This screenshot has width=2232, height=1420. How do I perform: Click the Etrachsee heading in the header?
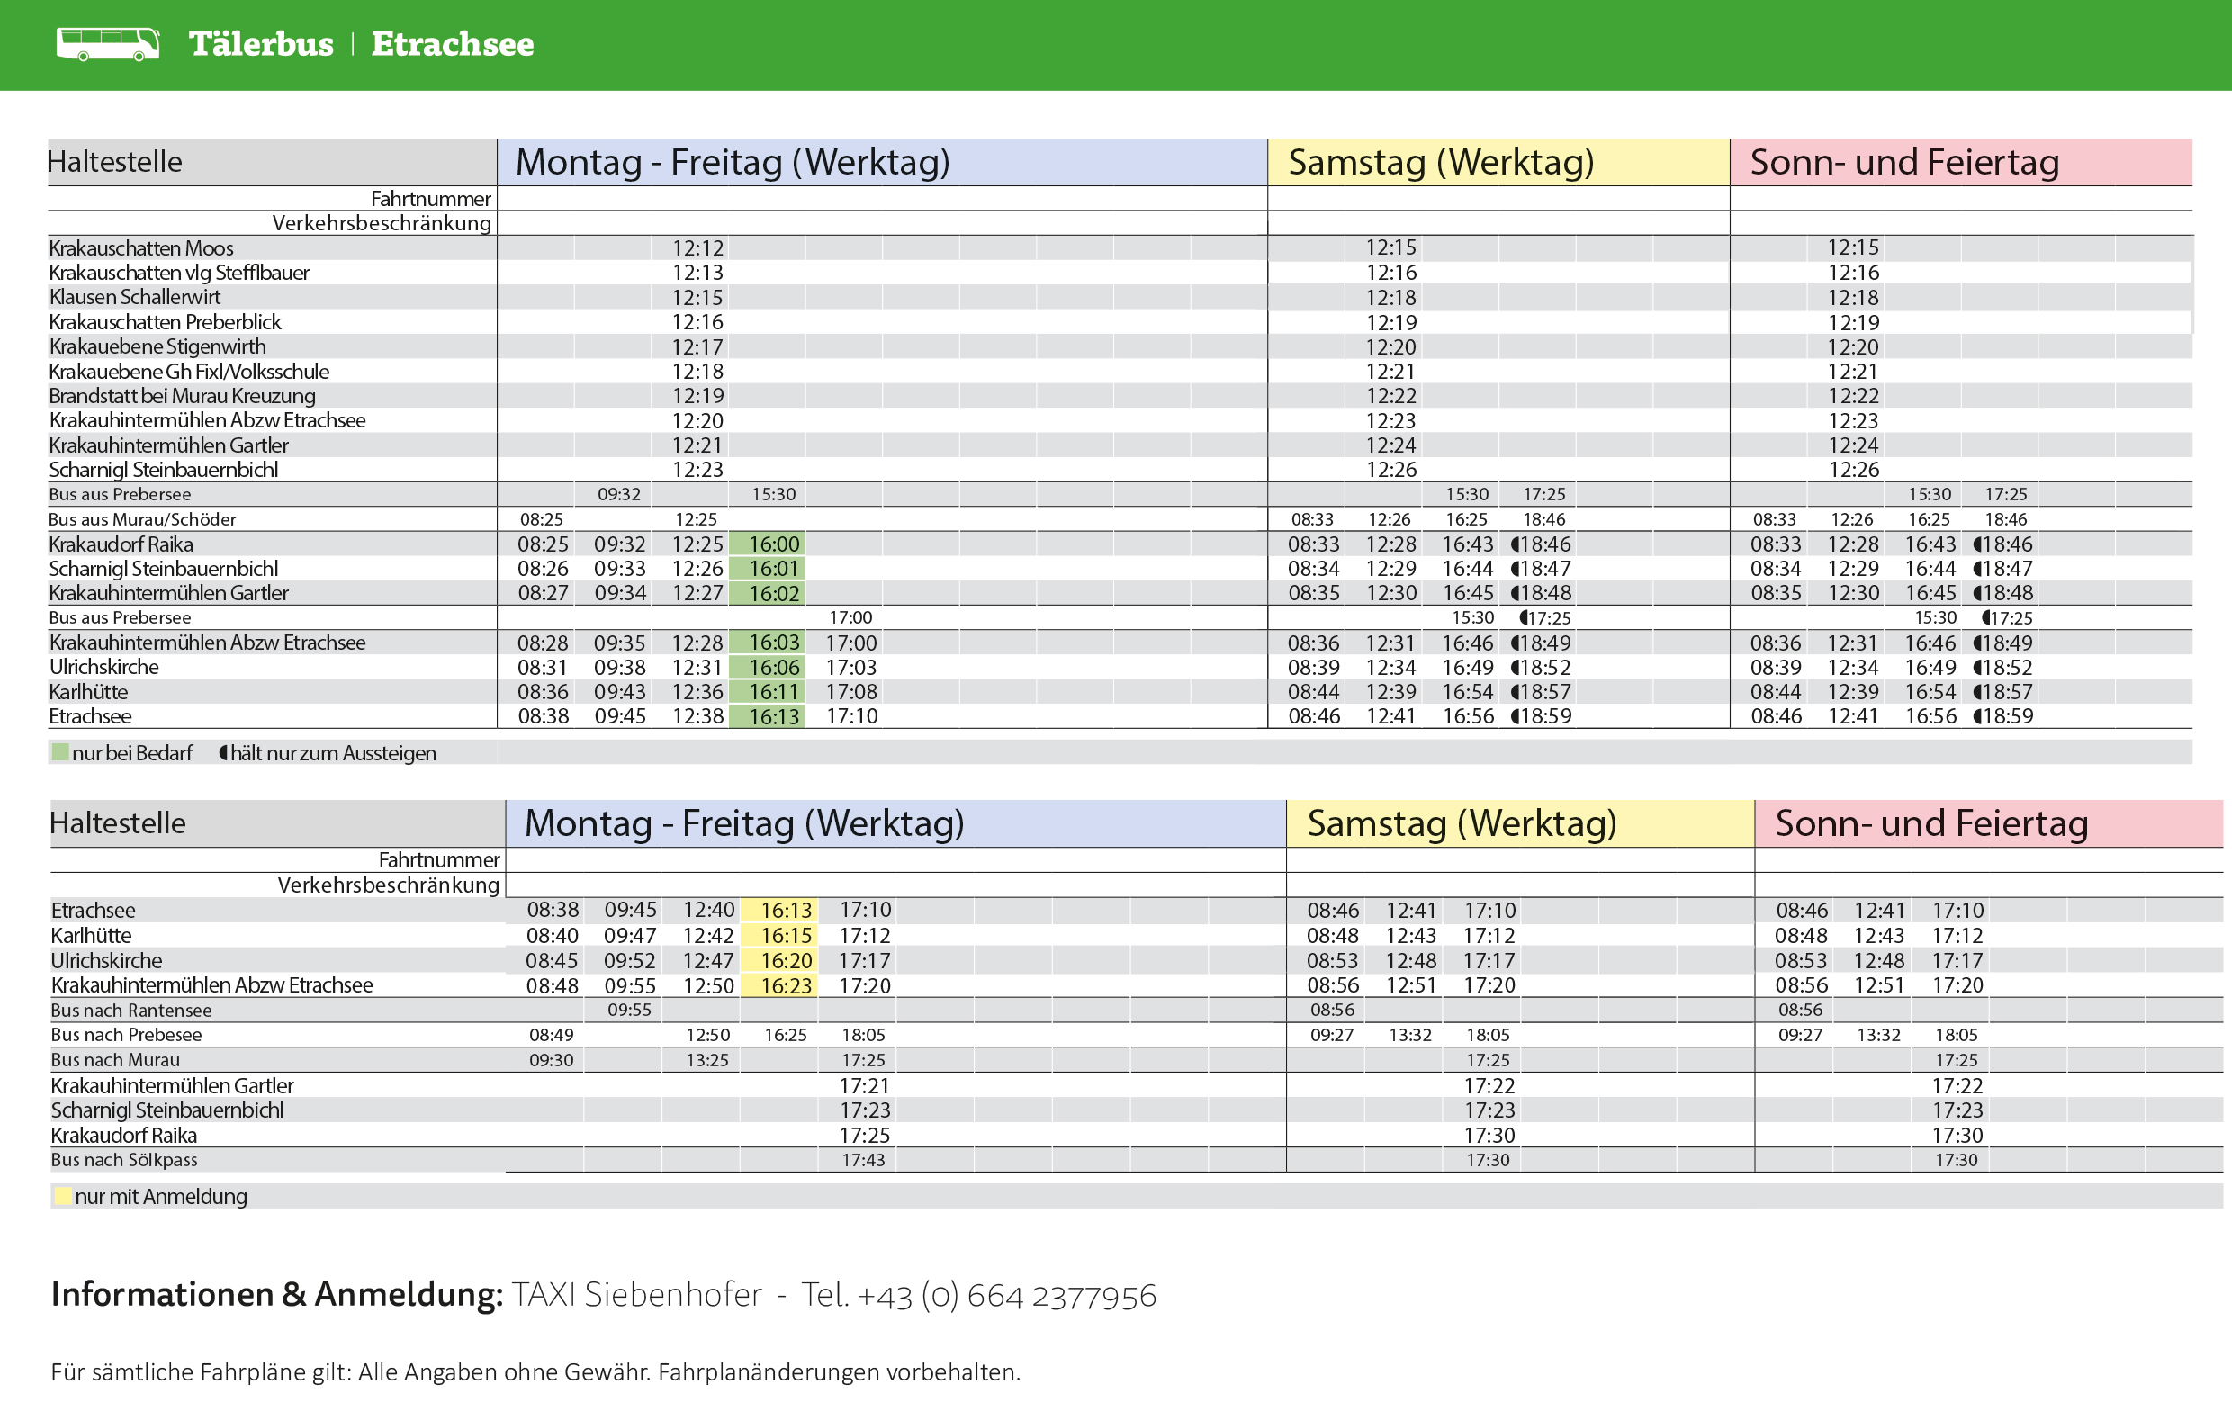(453, 44)
